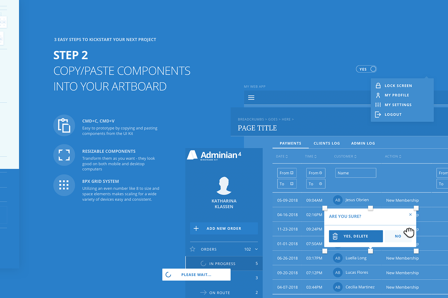This screenshot has width=448, height=298.
Task: Open In Progress orders in sidebar
Action: point(224,263)
